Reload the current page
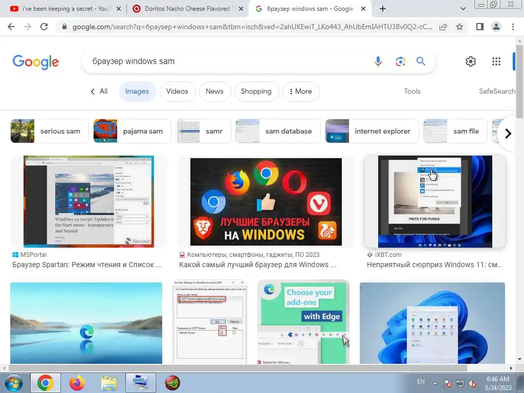The width and height of the screenshot is (524, 393). pyautogui.click(x=44, y=27)
